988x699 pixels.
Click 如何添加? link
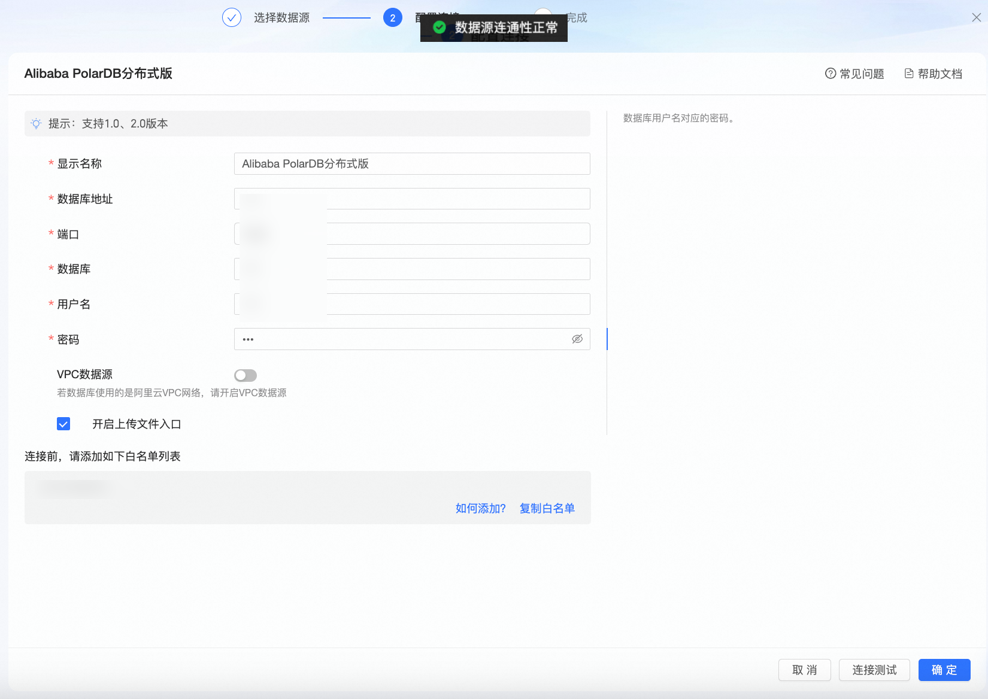(480, 508)
